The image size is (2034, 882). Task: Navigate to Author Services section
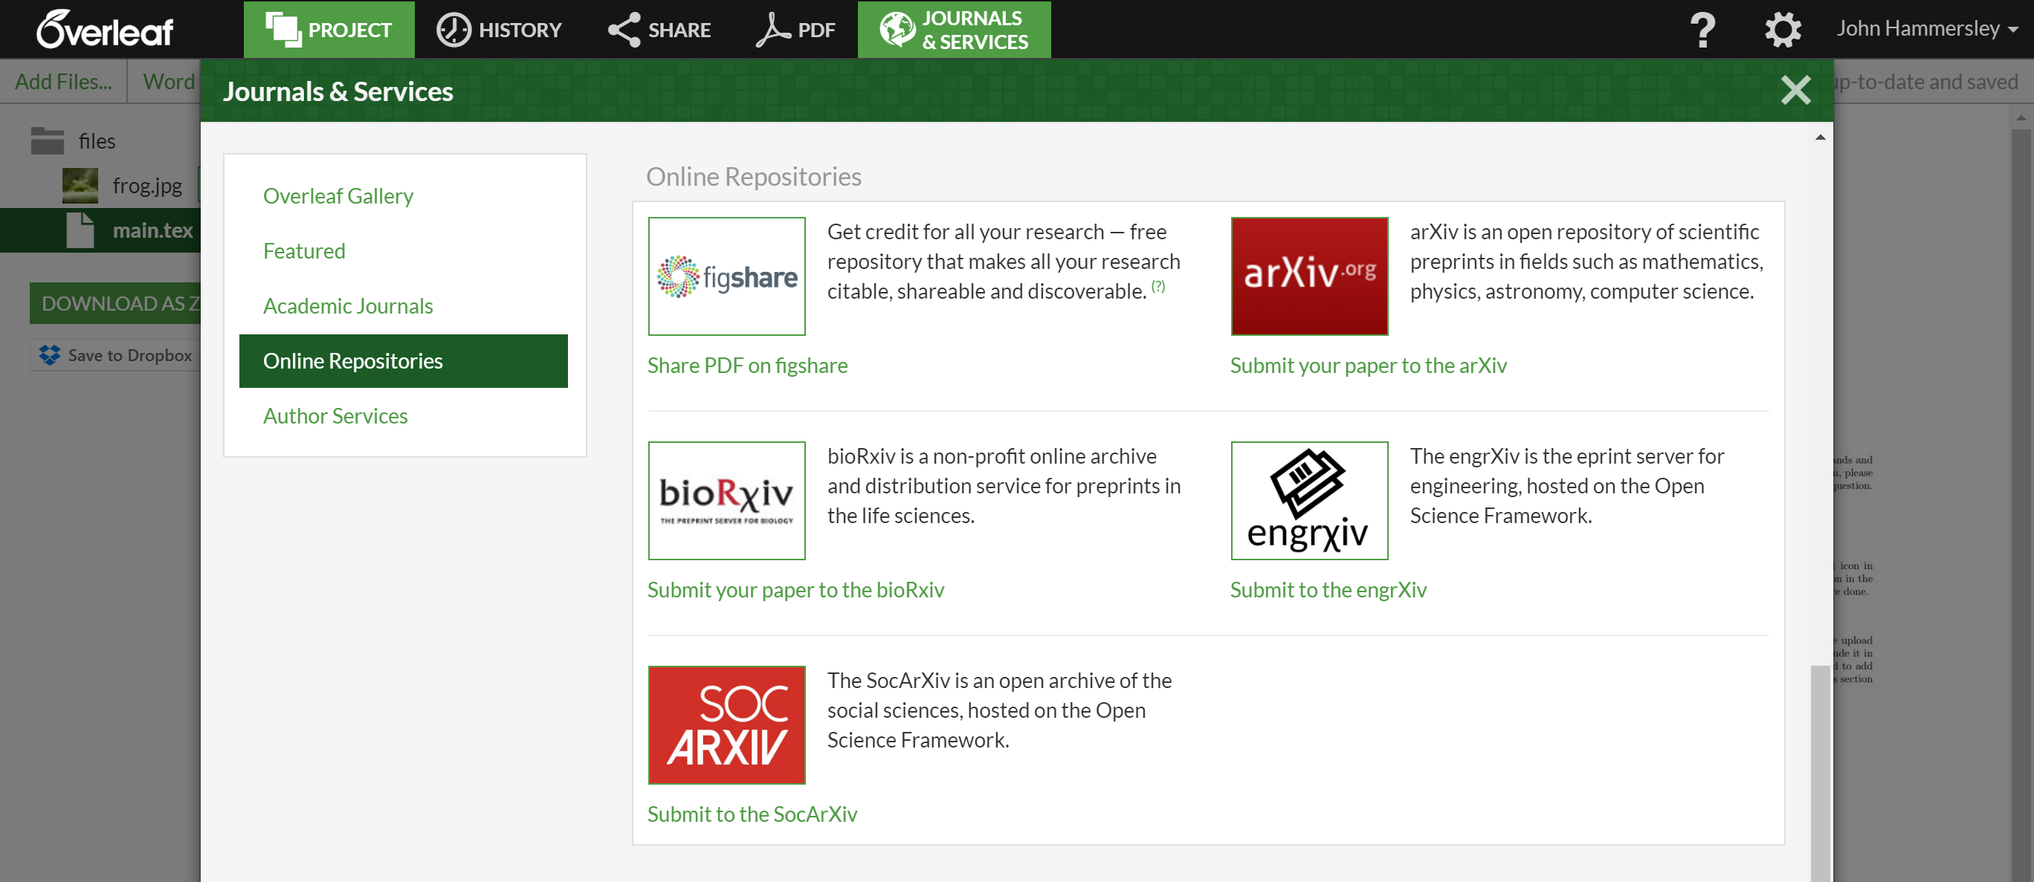(x=335, y=415)
